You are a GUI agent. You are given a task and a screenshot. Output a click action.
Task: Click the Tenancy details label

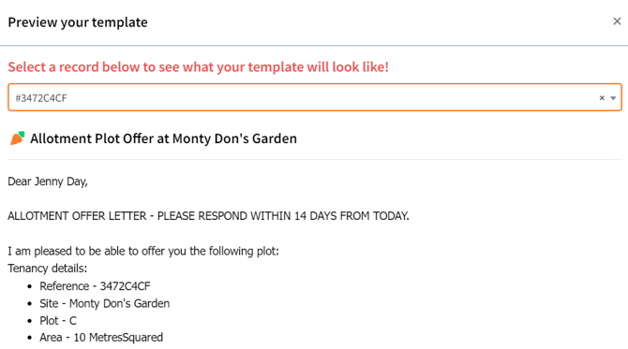[47, 269]
